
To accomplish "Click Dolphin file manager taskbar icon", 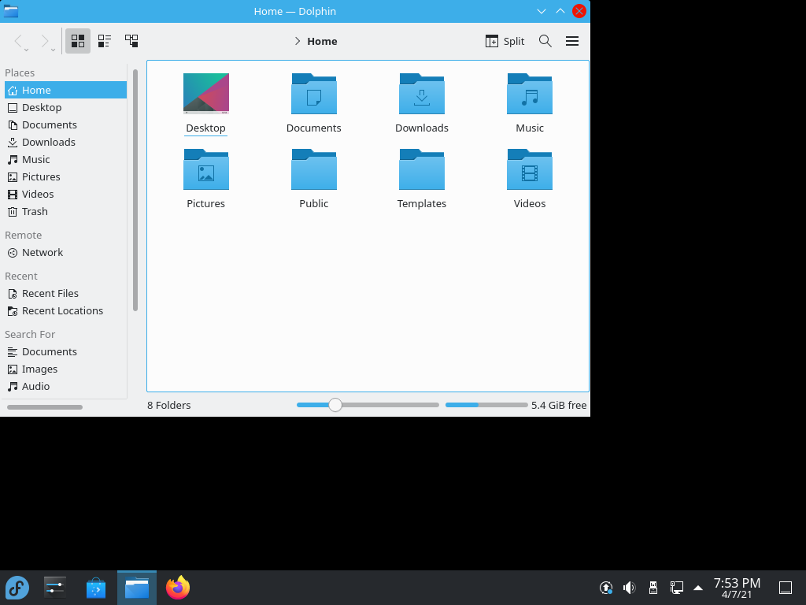I will pyautogui.click(x=137, y=588).
